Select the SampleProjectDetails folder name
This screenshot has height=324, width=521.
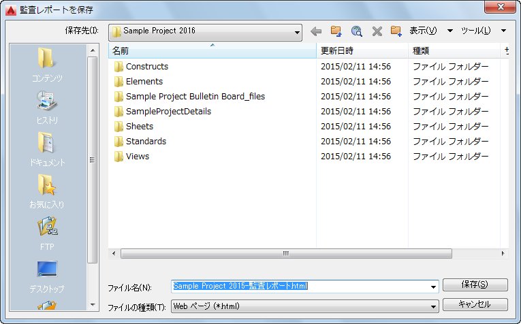[x=168, y=112]
